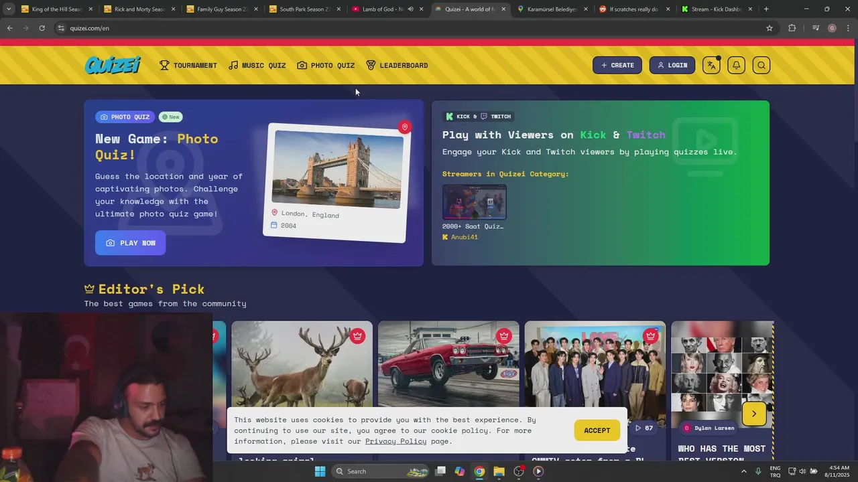Image resolution: width=858 pixels, height=482 pixels.
Task: Open notifications bell icon
Action: point(736,65)
